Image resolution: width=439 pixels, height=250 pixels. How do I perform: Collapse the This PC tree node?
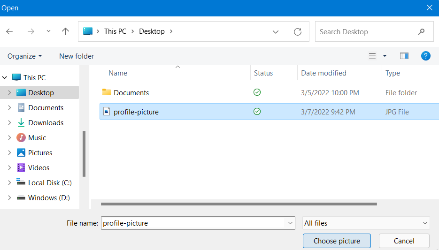tap(5, 77)
